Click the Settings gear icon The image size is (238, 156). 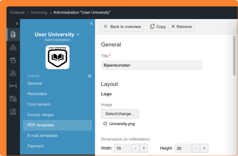pos(89,76)
